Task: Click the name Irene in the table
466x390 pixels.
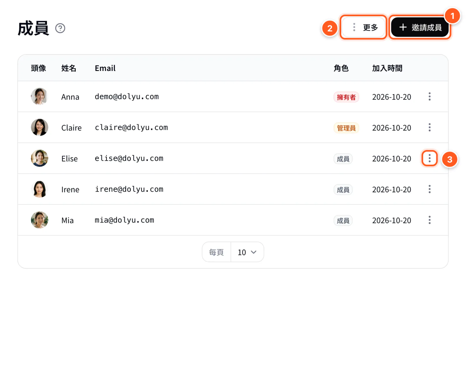Action: point(70,189)
